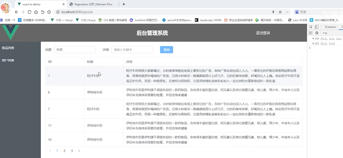Close the vue3-ts-demo tab
Image resolution: width=343 pixels, height=158 pixels.
coord(64,4)
